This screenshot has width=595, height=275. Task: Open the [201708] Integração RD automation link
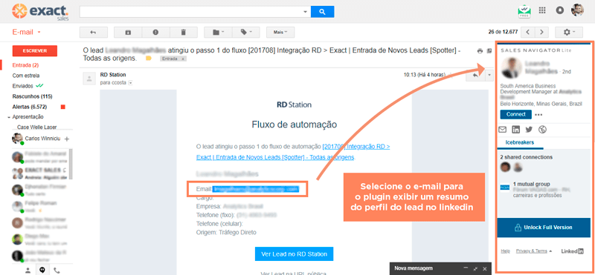click(293, 152)
